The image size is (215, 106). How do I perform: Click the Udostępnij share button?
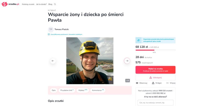pyautogui.click(x=156, y=78)
